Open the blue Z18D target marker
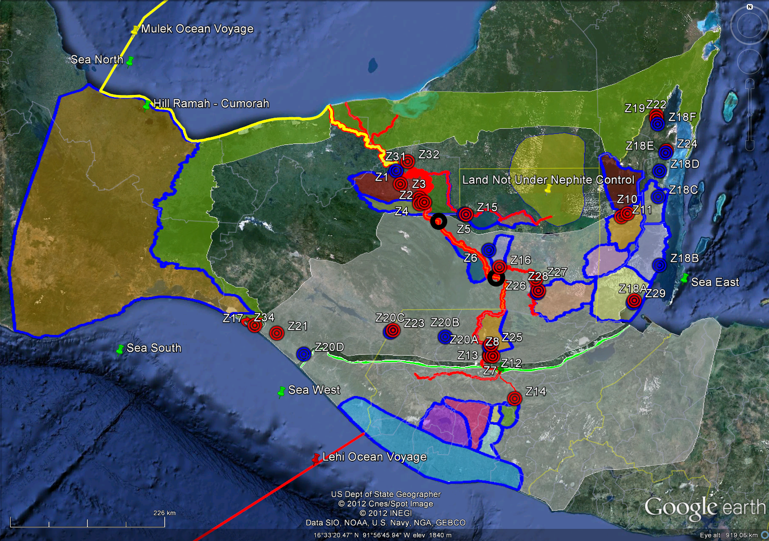 tap(659, 171)
